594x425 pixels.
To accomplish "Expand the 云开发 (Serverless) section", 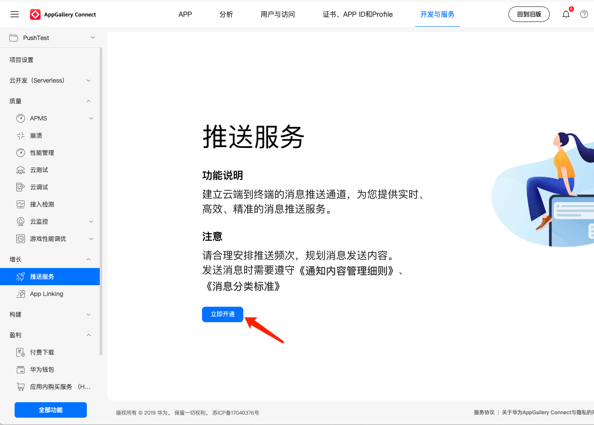I will coord(89,80).
